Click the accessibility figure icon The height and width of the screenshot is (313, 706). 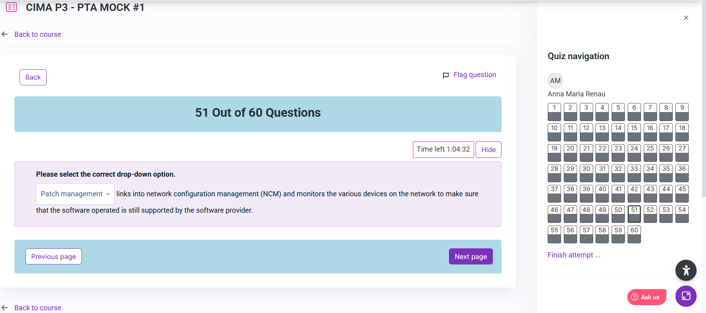tap(686, 270)
